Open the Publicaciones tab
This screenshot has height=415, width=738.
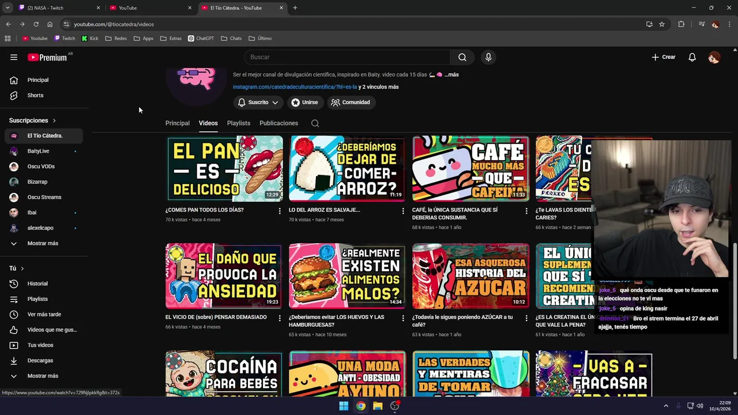click(x=278, y=123)
